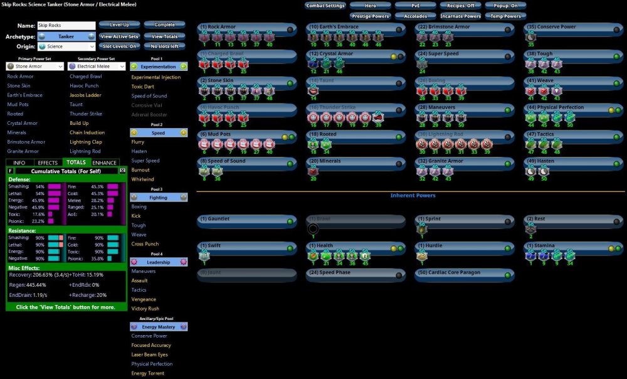Click the Smashing defense percentage bar

coord(55,186)
